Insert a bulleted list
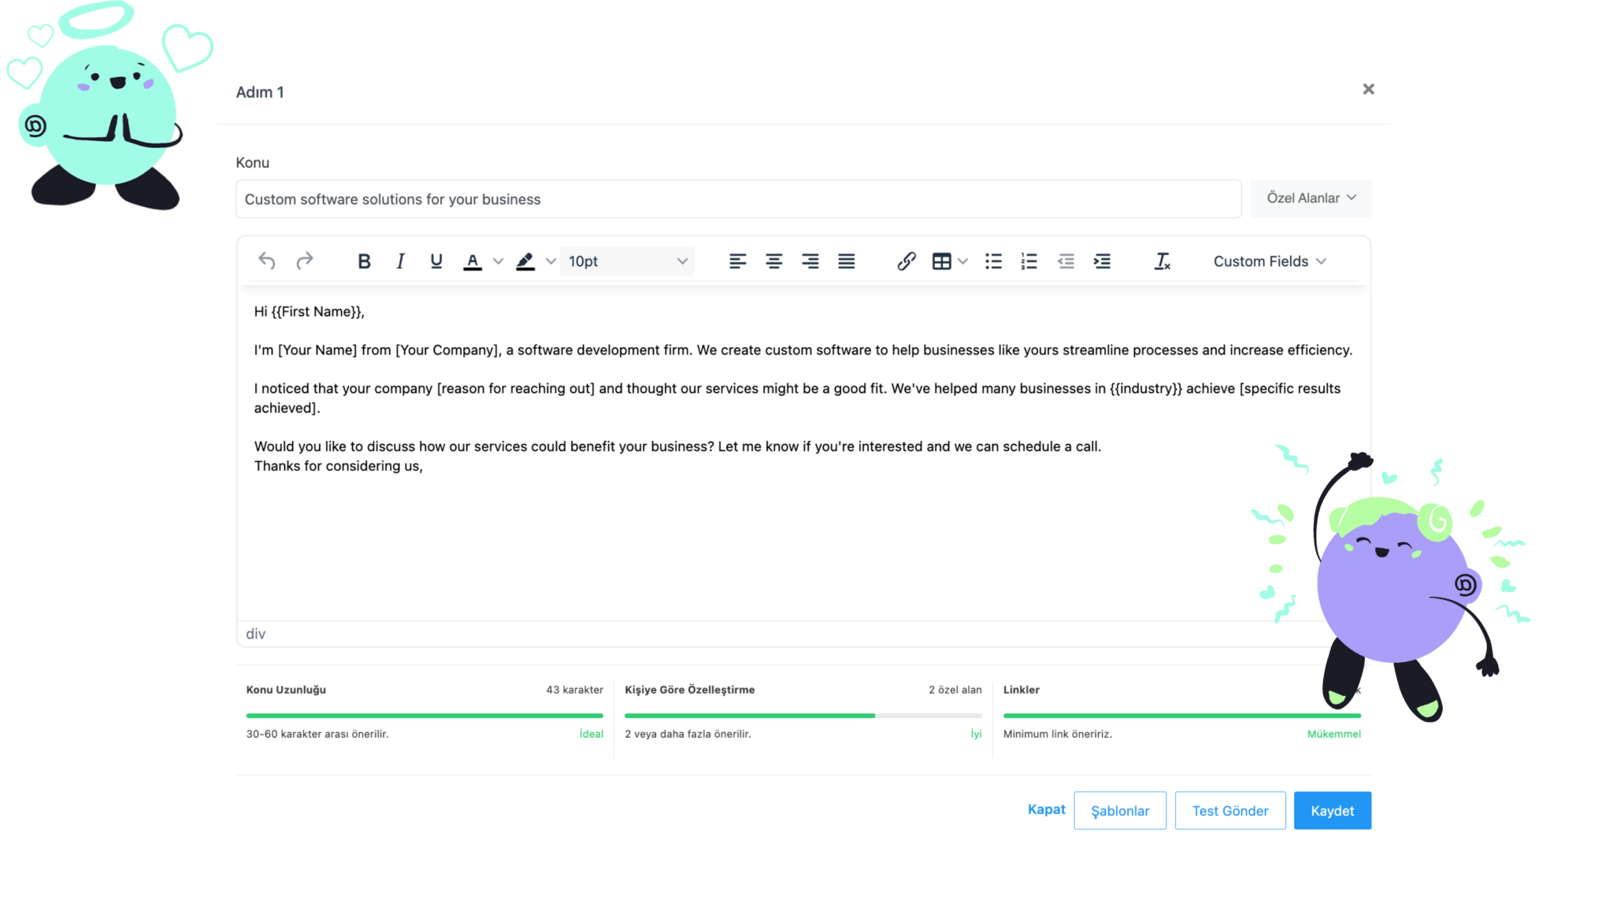This screenshot has height=907, width=1613. pyautogui.click(x=993, y=261)
